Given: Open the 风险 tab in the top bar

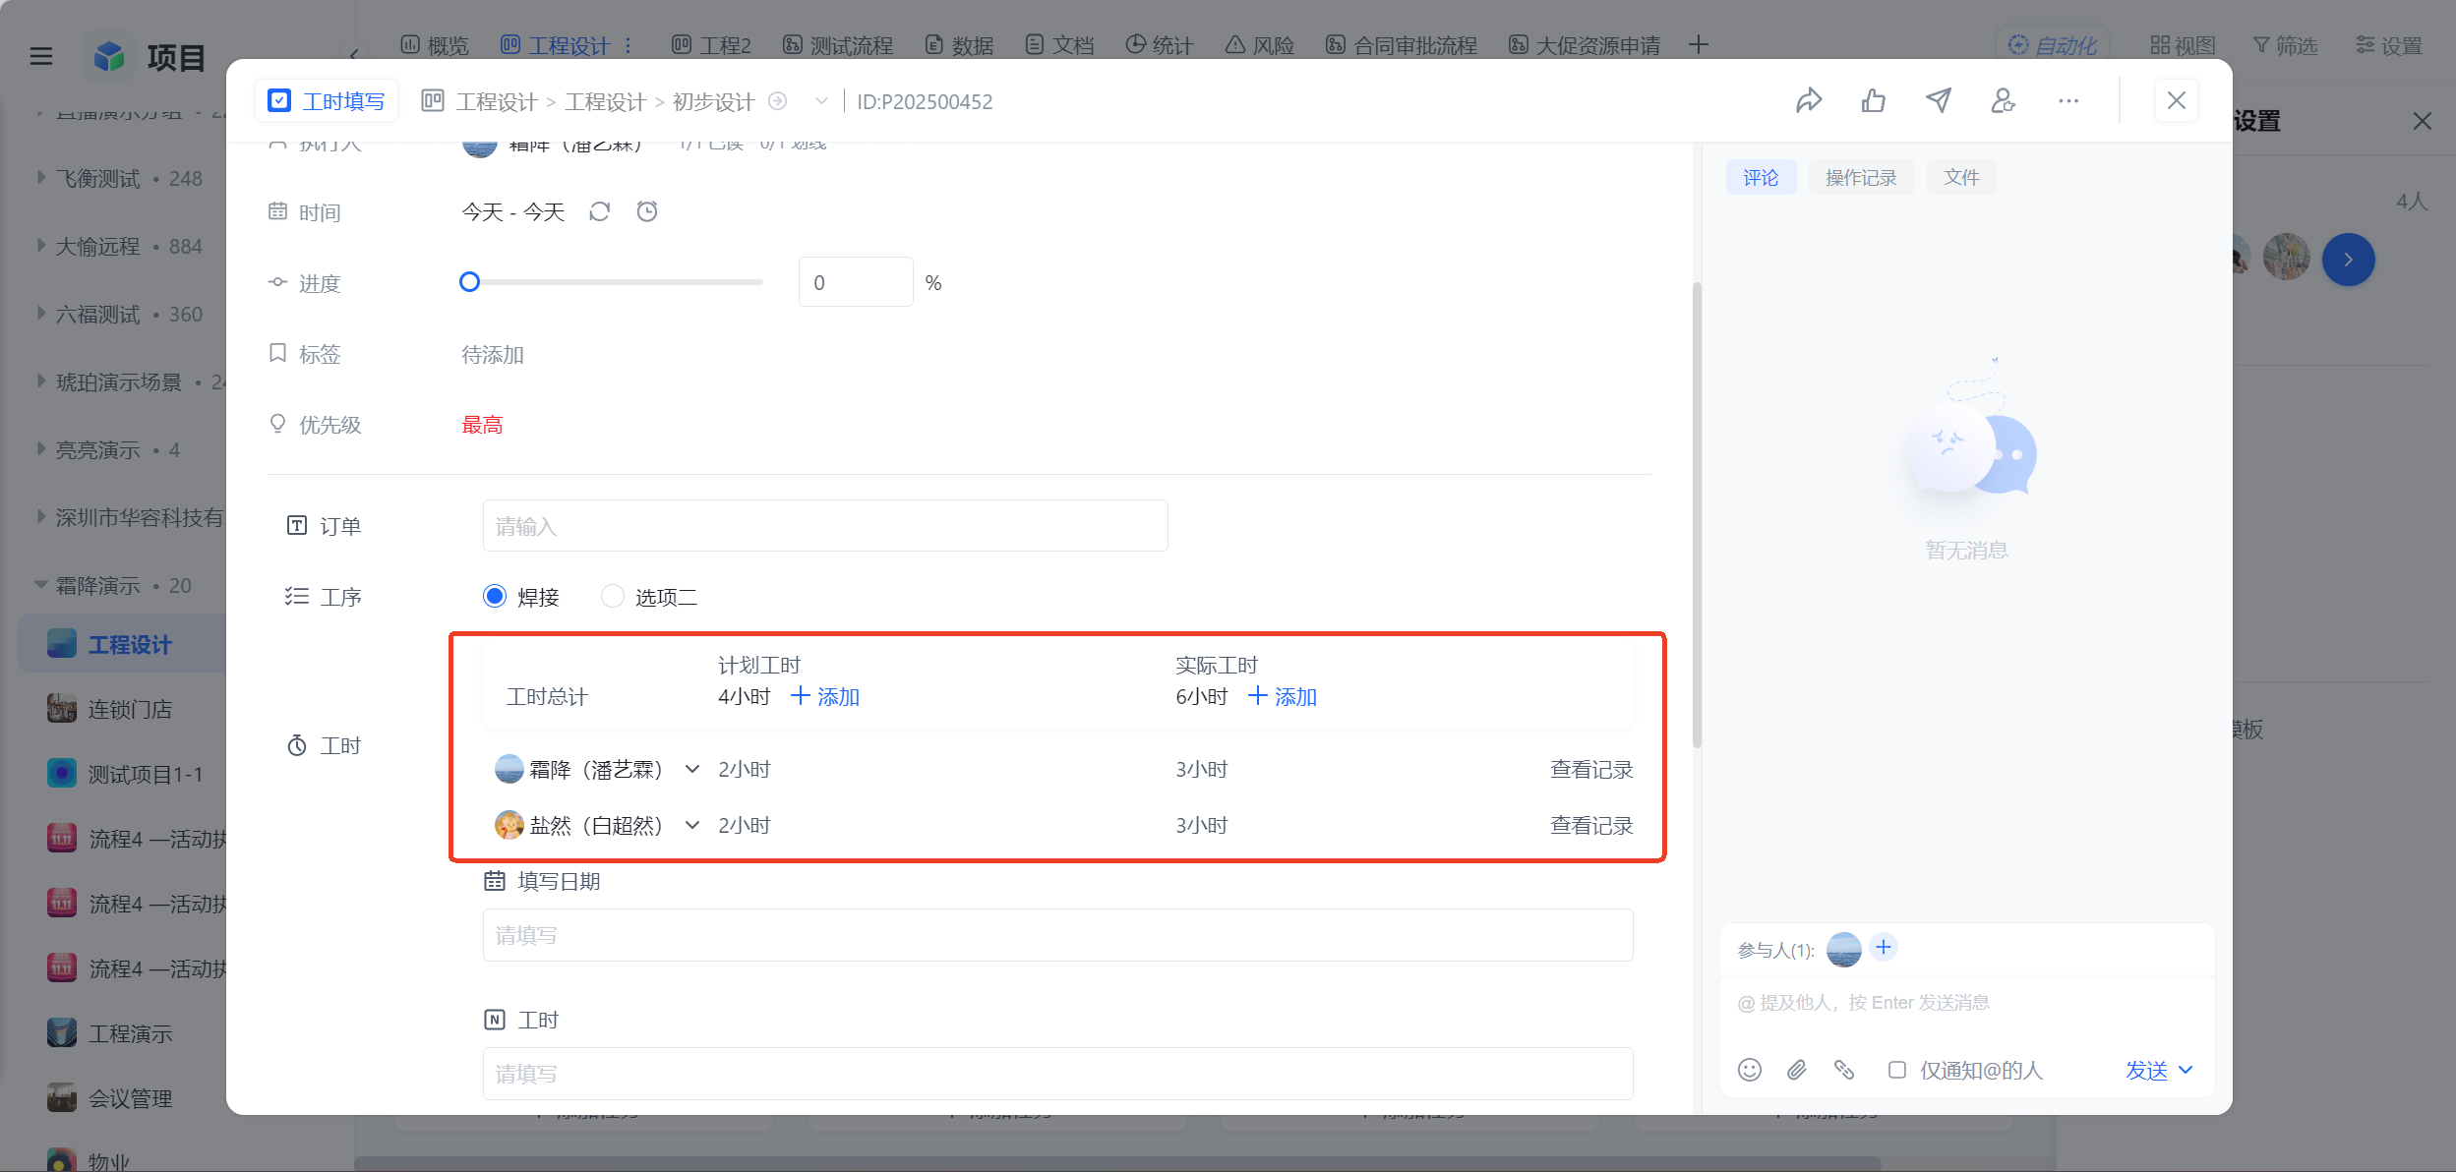Looking at the screenshot, I should [1260, 45].
